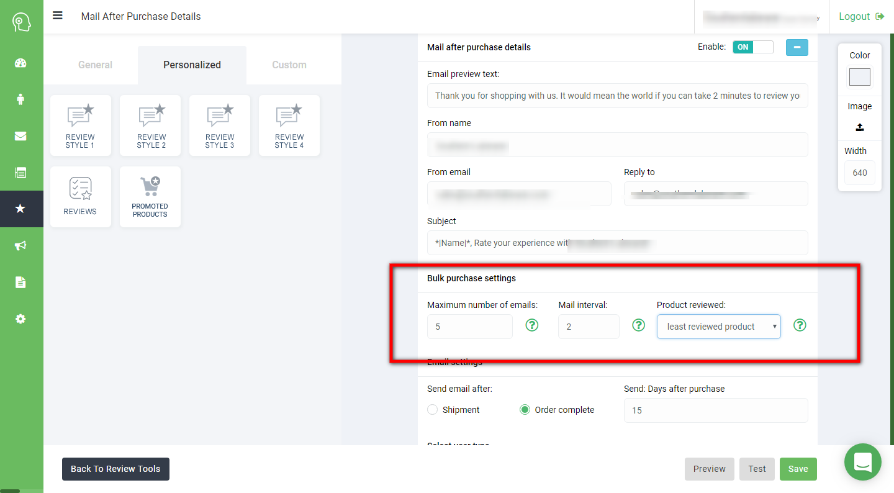The width and height of the screenshot is (894, 493).
Task: Open the chat support bubble
Action: [863, 462]
